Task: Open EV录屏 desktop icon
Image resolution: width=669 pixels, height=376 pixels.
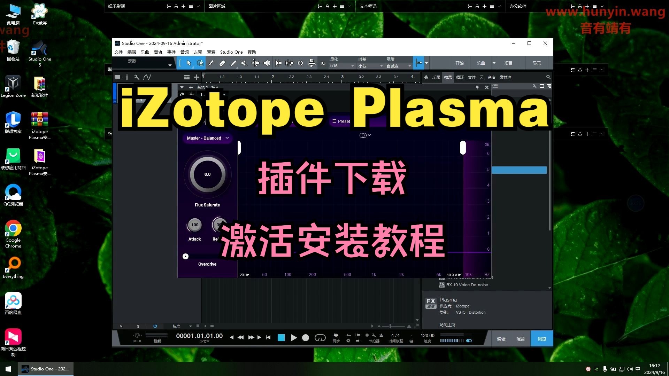Action: point(40,14)
